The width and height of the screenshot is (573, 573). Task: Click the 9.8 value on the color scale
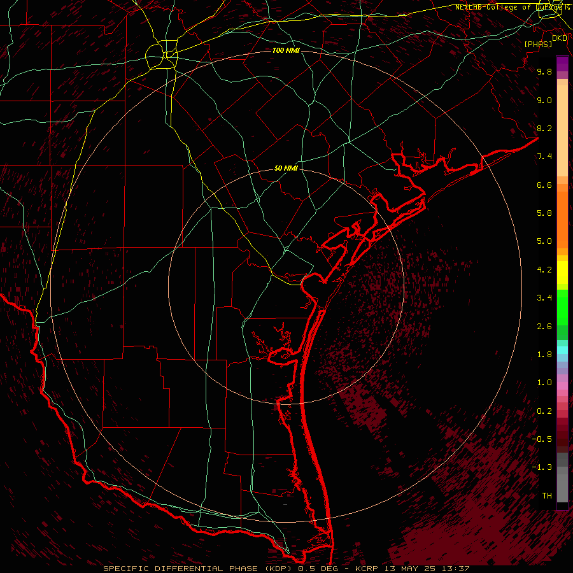[544, 71]
